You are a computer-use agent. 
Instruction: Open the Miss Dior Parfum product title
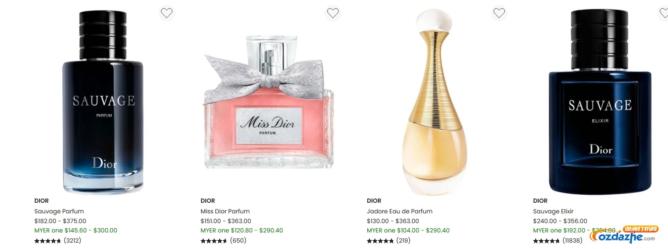tap(225, 211)
